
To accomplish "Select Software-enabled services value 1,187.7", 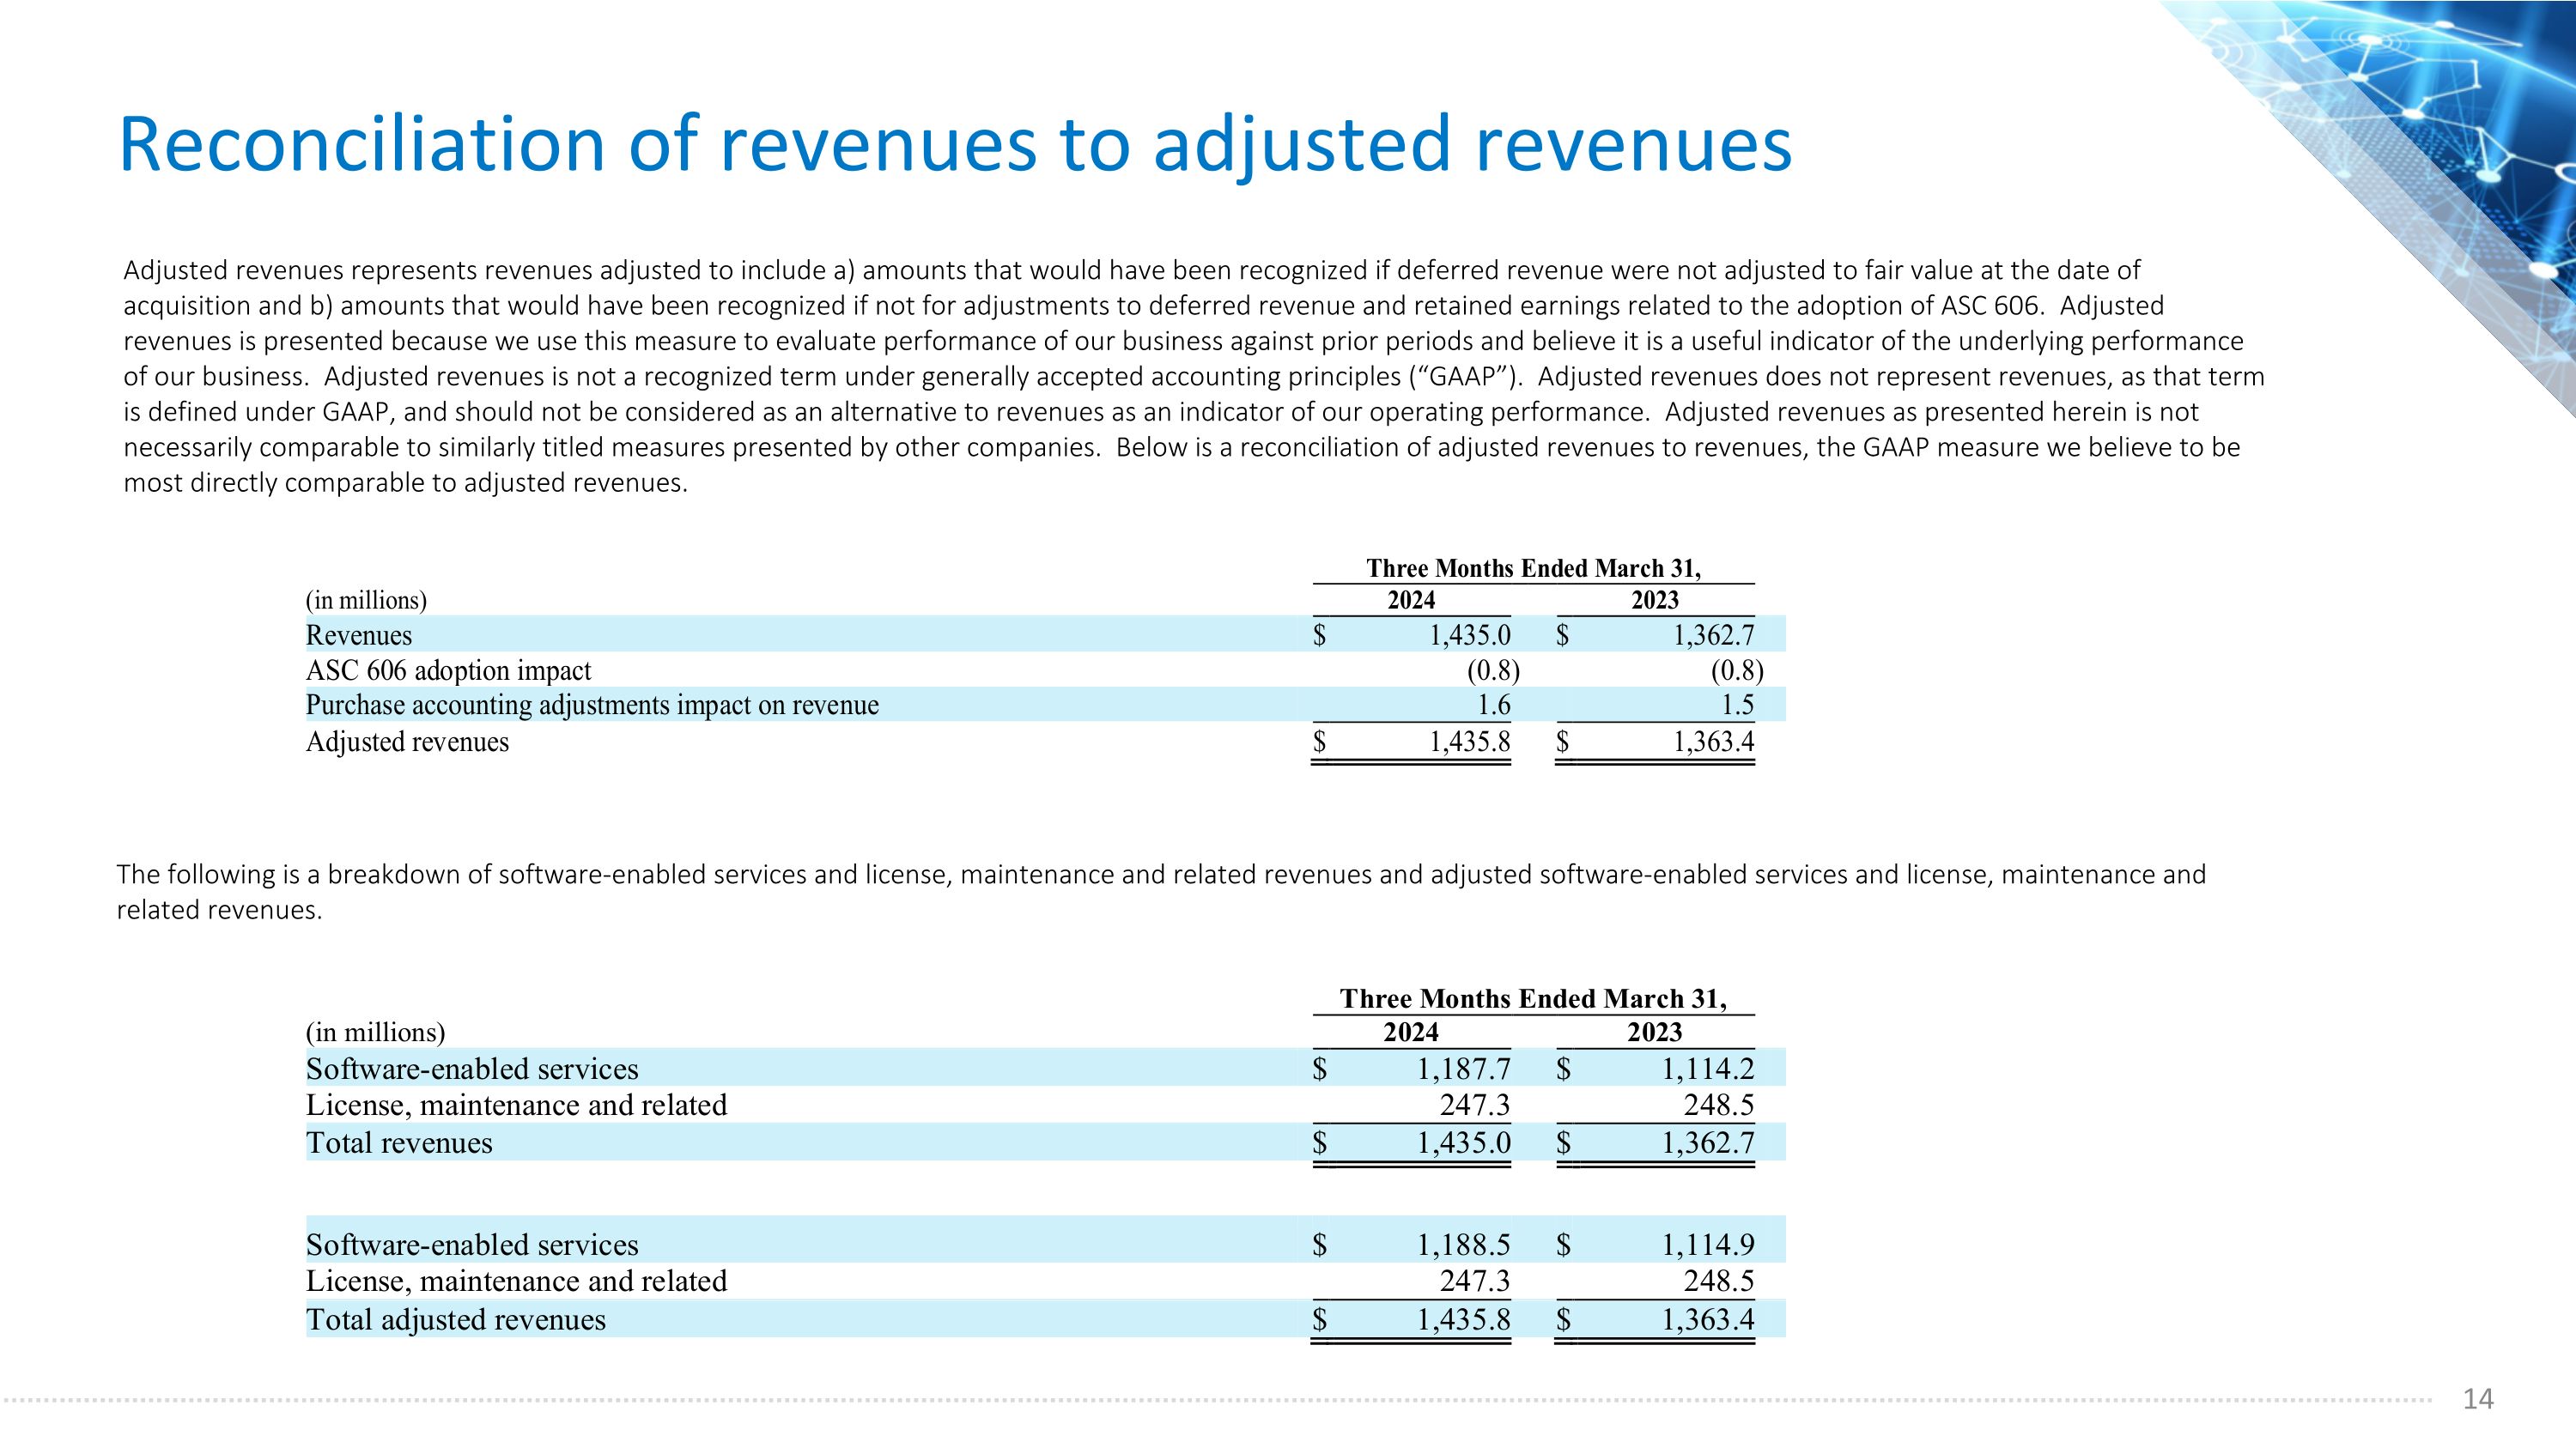I will [1463, 1069].
